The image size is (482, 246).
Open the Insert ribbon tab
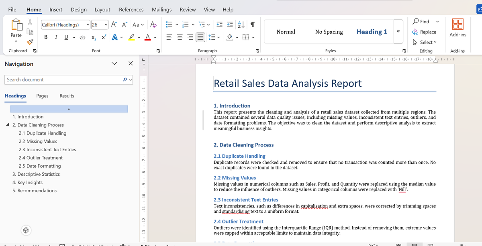coord(55,9)
